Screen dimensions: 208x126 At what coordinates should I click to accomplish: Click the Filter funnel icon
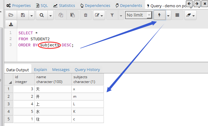pos(112,15)
